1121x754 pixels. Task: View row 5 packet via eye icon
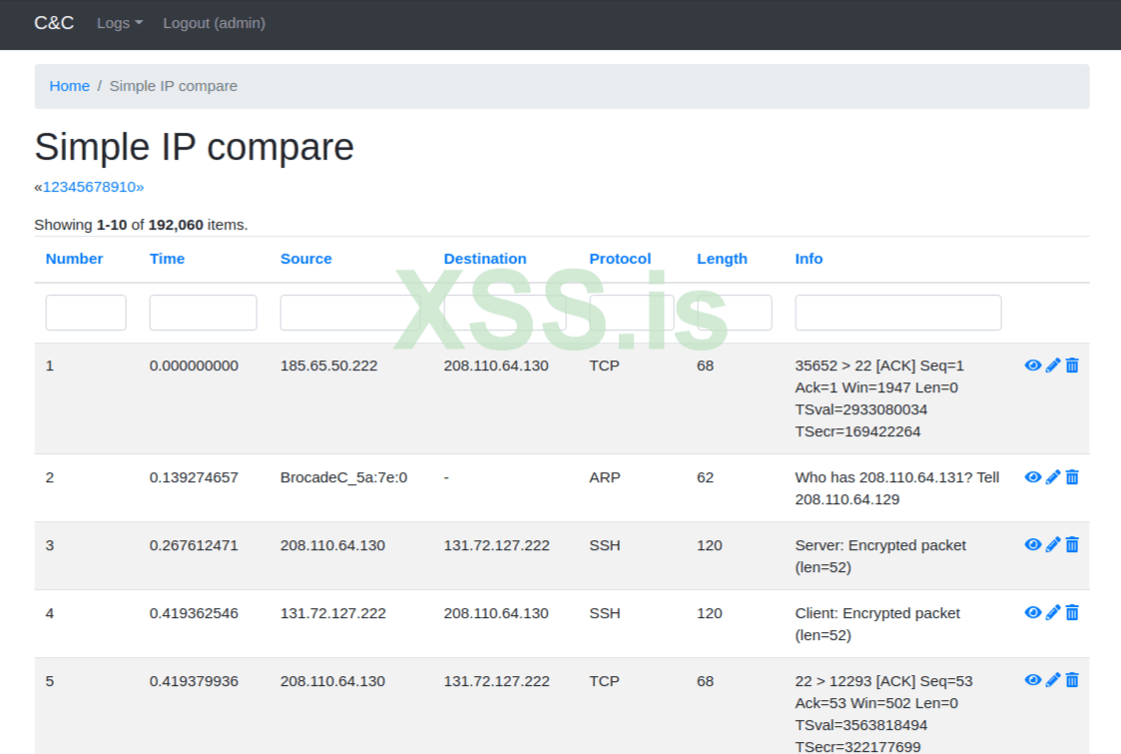[x=1033, y=681]
